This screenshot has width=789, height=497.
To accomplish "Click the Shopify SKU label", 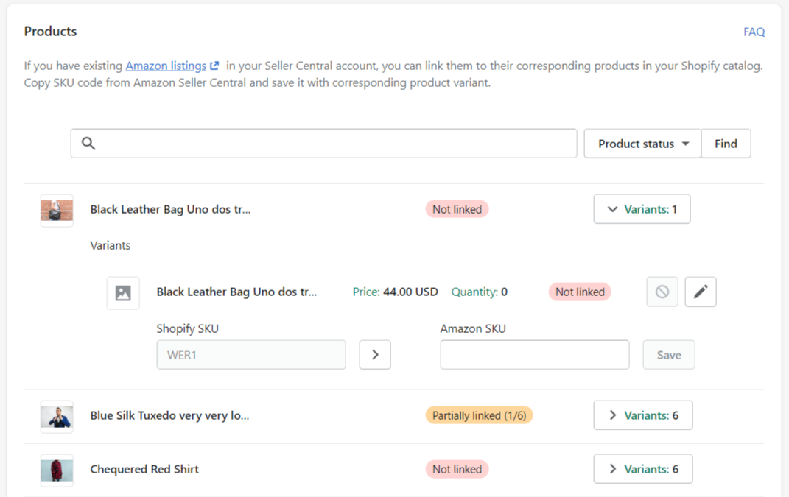I will [x=187, y=328].
